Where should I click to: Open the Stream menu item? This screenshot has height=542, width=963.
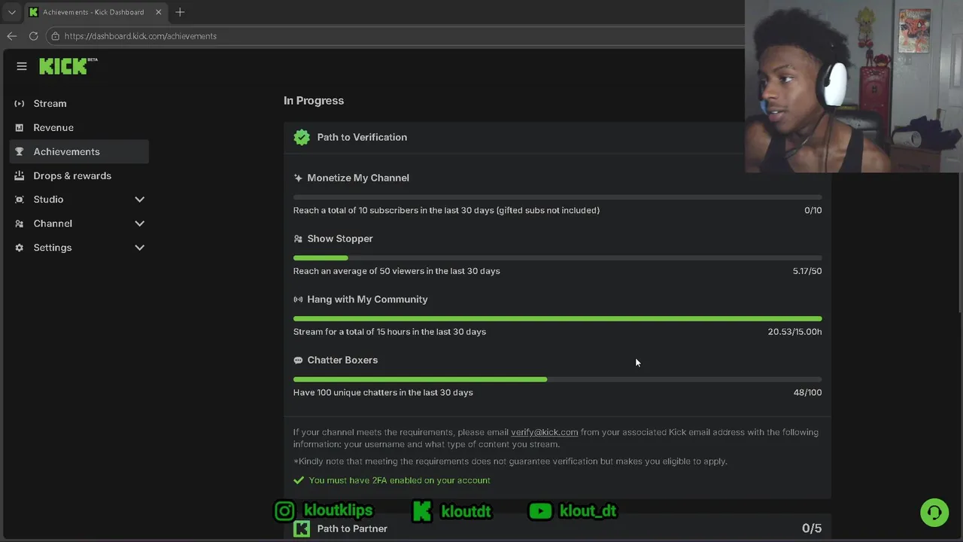(79, 103)
